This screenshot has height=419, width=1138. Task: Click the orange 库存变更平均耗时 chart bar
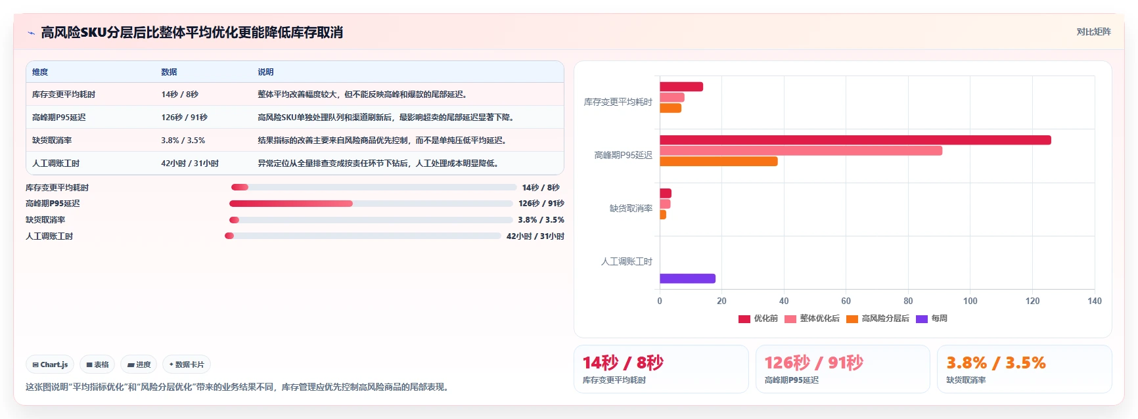[670, 108]
